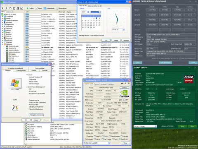Click the GPU-Z screenshot camera icon

coord(122,84)
